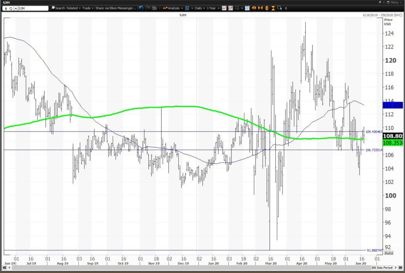Click the horizontal expand arrows icon
405x273 pixels.
254,8
